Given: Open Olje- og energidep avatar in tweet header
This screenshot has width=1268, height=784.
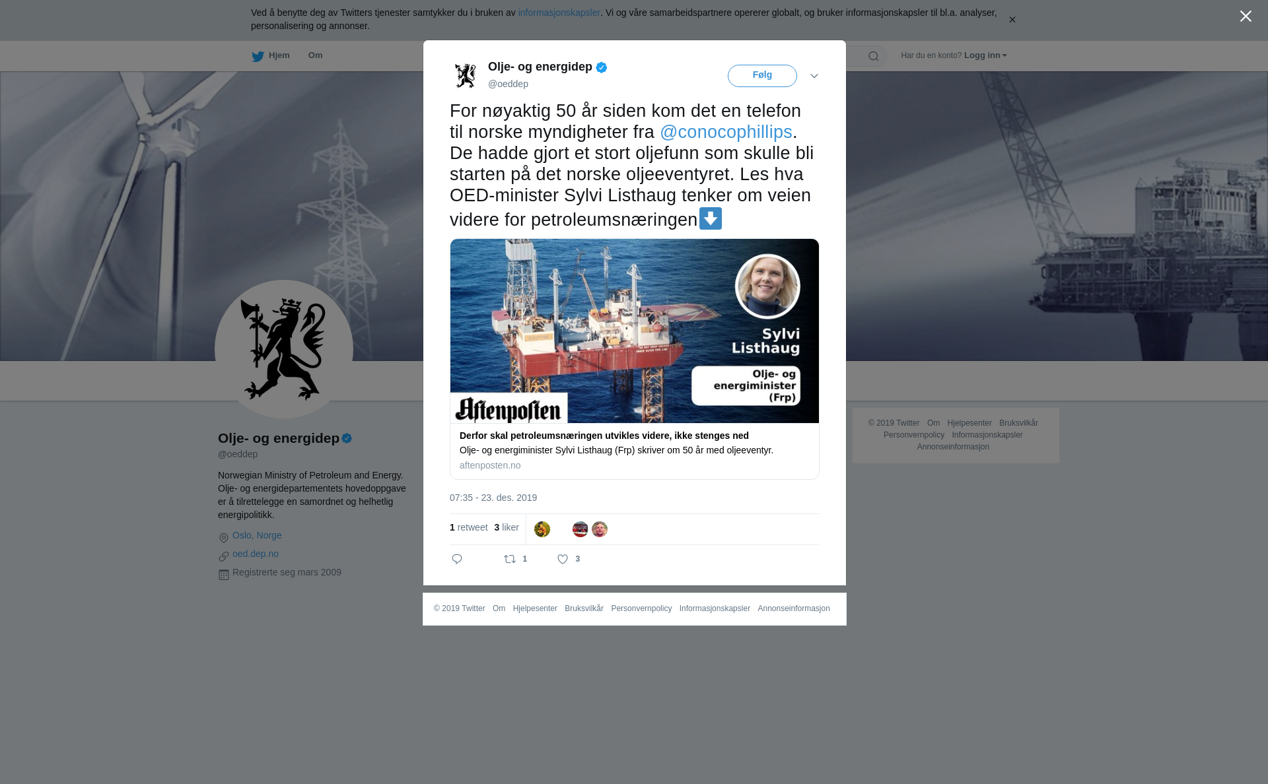Looking at the screenshot, I should [x=466, y=75].
